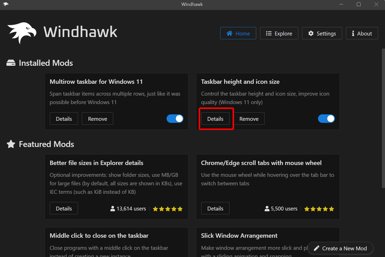This screenshot has height=257, width=385.
Task: Click star rating of Chrome/Edge scroll tabs mod
Action: (x=319, y=209)
